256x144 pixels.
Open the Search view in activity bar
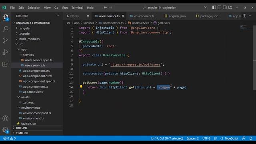(5, 29)
